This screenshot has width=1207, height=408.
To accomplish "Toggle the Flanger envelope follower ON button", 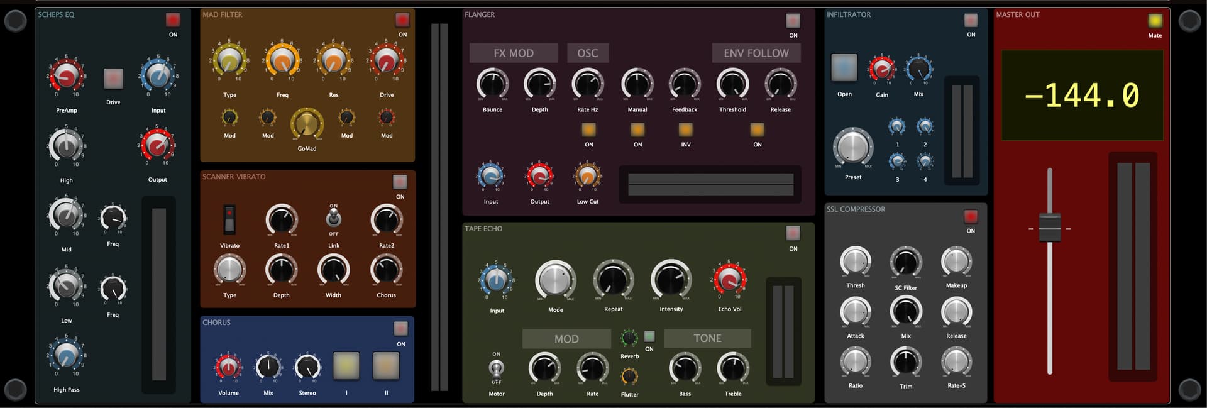I will 758,130.
